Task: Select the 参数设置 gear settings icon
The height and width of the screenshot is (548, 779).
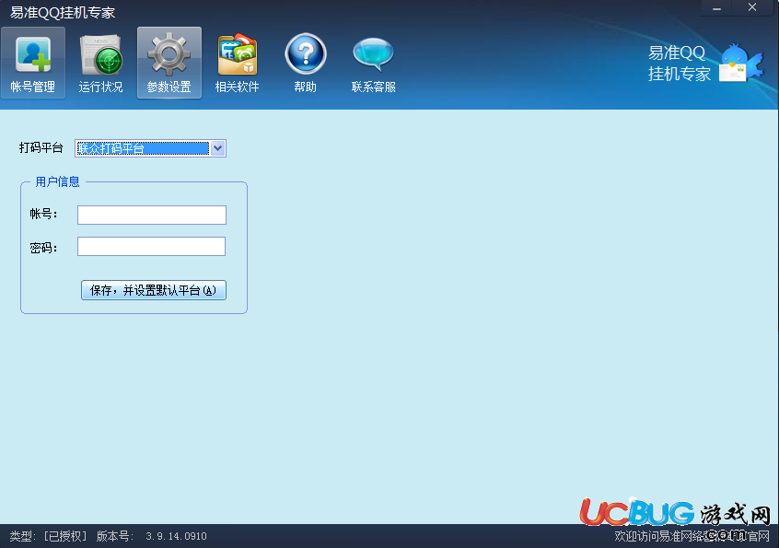Action: click(169, 64)
